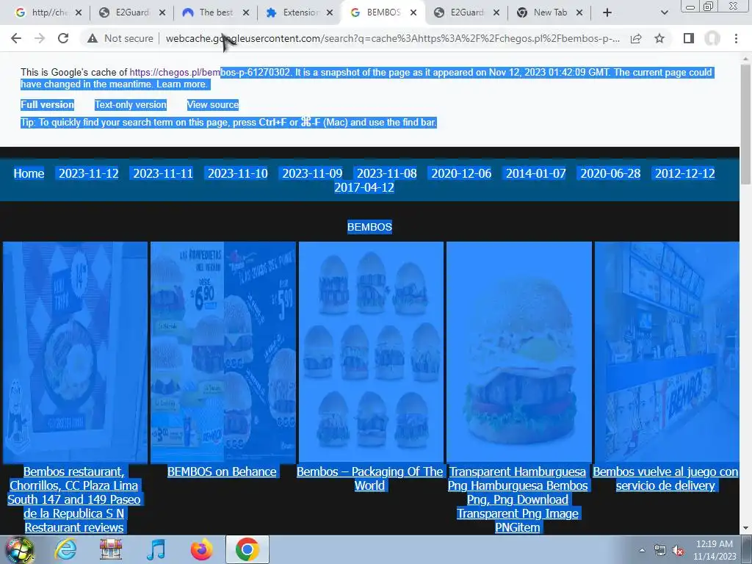This screenshot has height=564, width=752.
Task: Open the 2020-06-28 date link
Action: point(610,173)
